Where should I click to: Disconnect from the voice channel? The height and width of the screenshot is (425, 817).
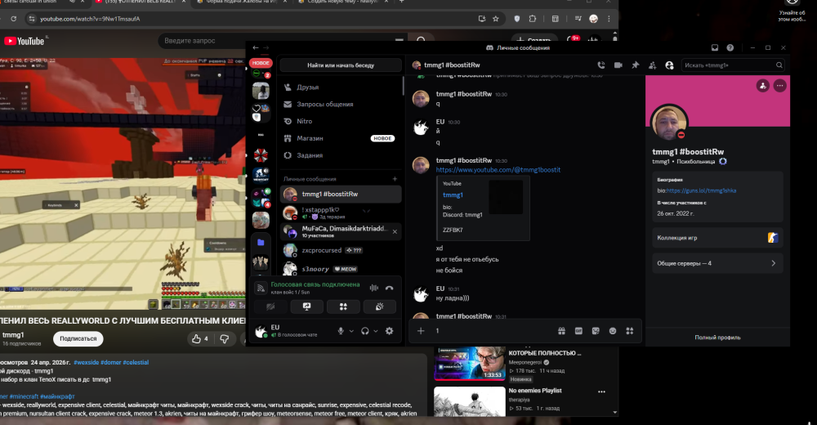click(389, 288)
